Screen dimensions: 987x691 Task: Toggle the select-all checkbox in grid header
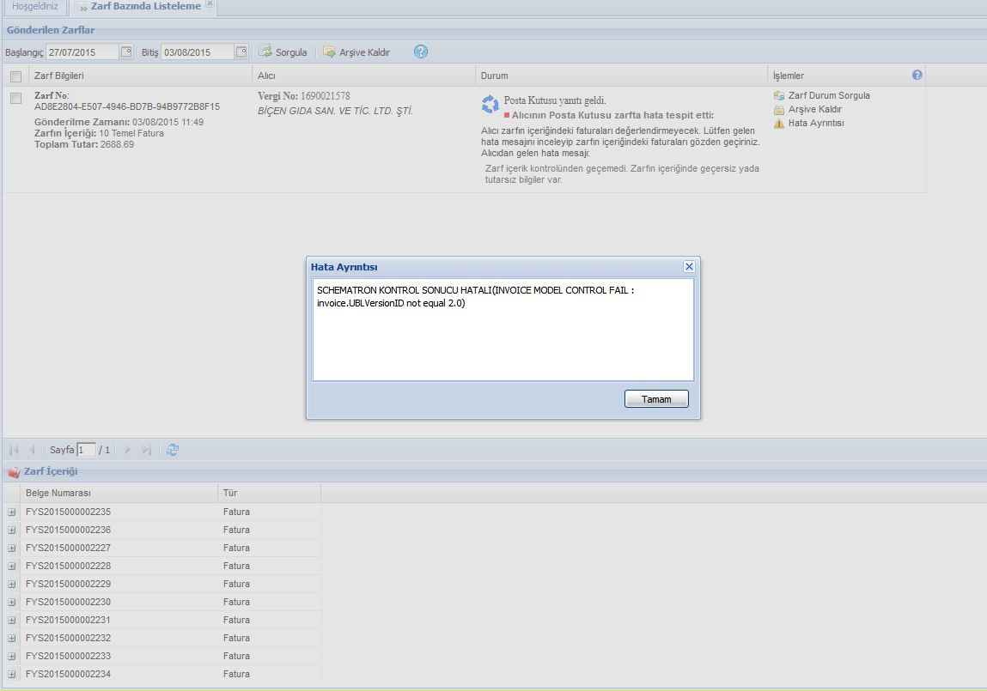pos(15,76)
